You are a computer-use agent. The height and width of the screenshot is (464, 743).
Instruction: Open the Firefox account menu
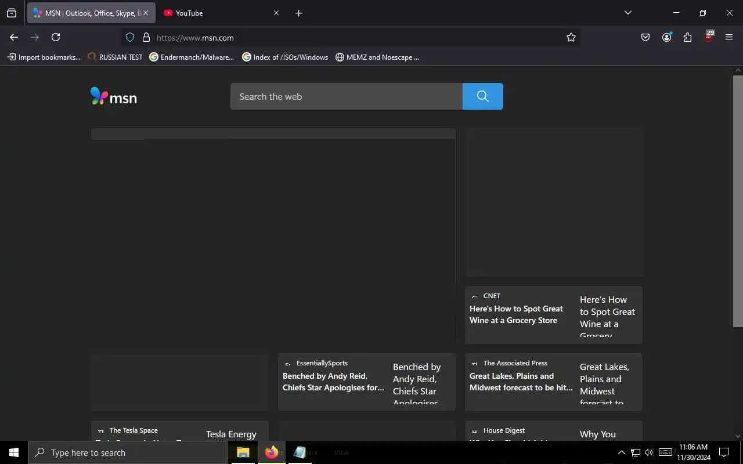[666, 37]
